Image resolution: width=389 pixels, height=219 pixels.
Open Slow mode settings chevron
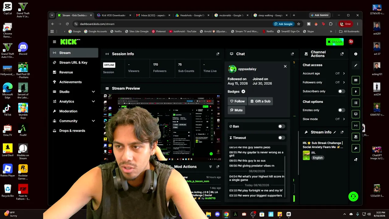point(344,119)
